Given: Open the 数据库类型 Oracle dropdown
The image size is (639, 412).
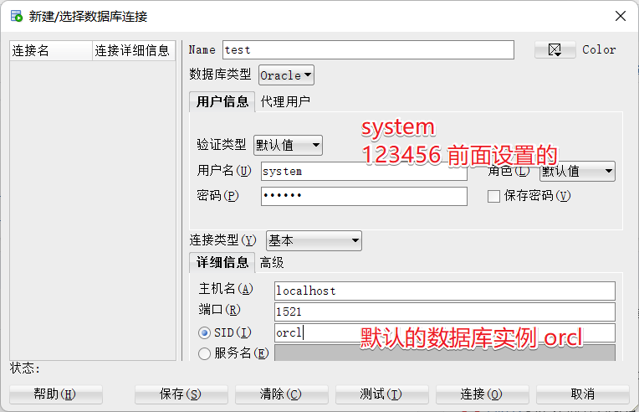Looking at the screenshot, I should point(286,75).
